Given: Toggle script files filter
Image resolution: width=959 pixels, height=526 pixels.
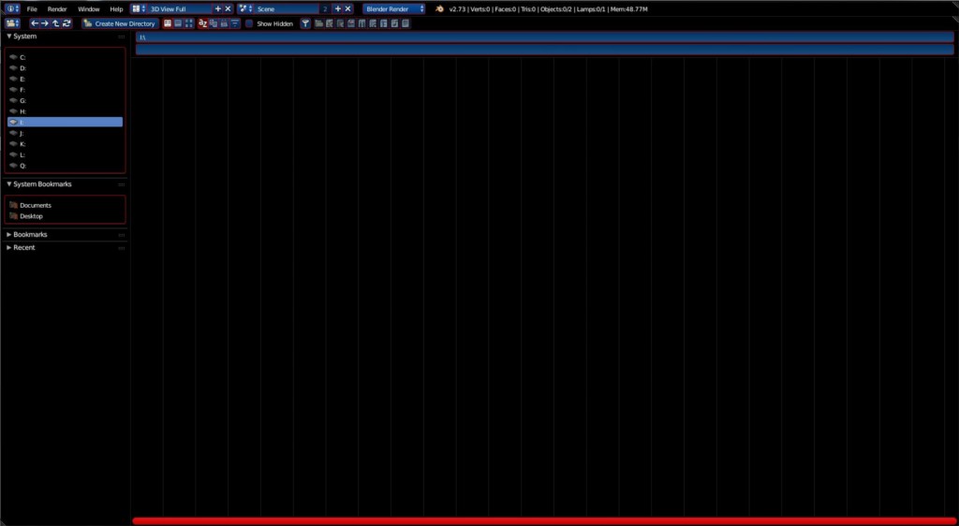Looking at the screenshot, I should [x=373, y=23].
